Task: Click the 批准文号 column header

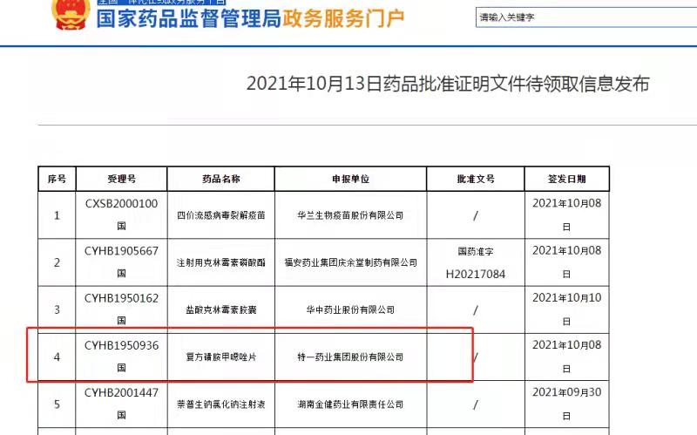Action: [475, 179]
